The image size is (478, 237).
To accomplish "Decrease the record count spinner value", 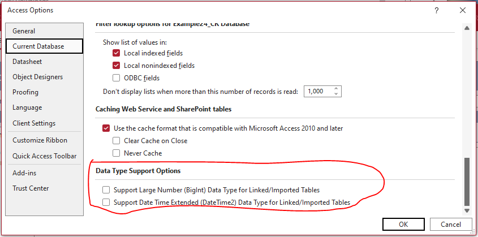I will click(x=336, y=94).
